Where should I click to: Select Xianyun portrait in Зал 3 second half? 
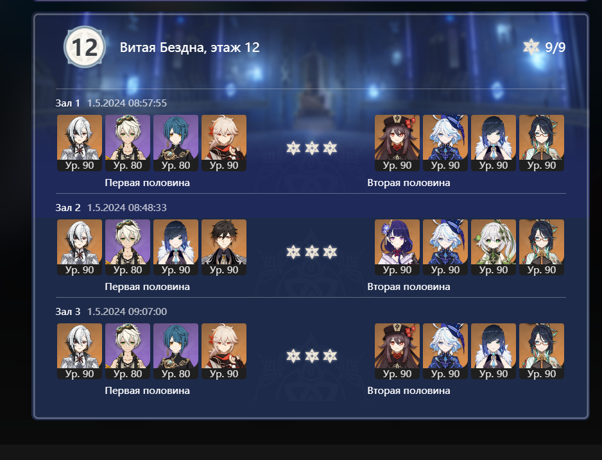coord(542,351)
